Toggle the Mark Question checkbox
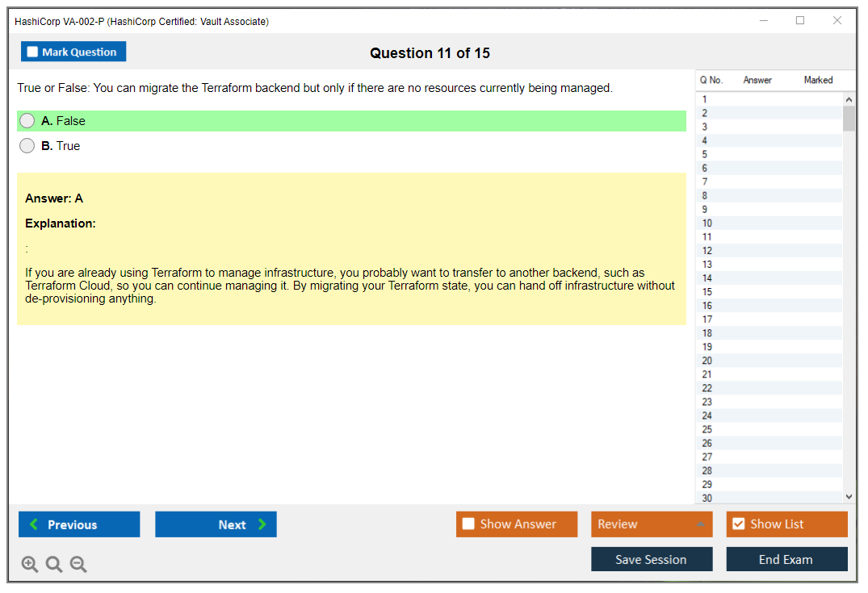This screenshot has width=868, height=593. pyautogui.click(x=33, y=52)
